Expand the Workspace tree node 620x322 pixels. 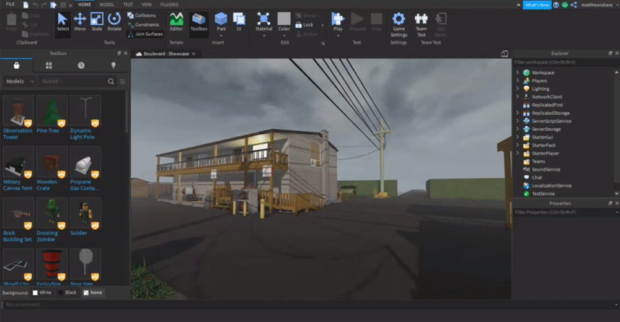(x=518, y=72)
